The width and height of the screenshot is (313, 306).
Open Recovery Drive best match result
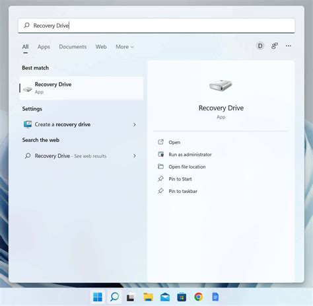tap(81, 88)
